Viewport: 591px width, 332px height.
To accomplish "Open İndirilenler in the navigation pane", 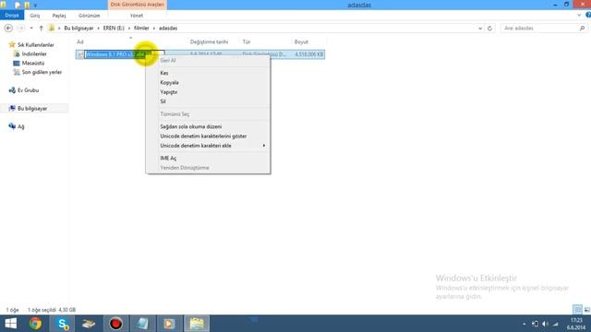I will [x=34, y=53].
